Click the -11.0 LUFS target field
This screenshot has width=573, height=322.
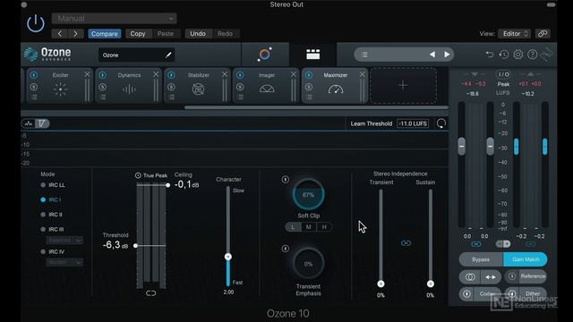413,123
